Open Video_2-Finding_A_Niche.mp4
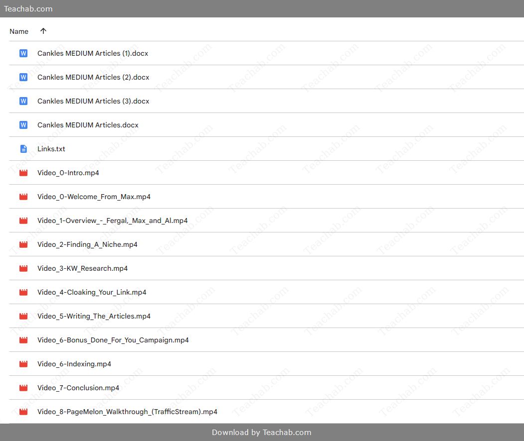The width and height of the screenshot is (524, 441). 87,244
